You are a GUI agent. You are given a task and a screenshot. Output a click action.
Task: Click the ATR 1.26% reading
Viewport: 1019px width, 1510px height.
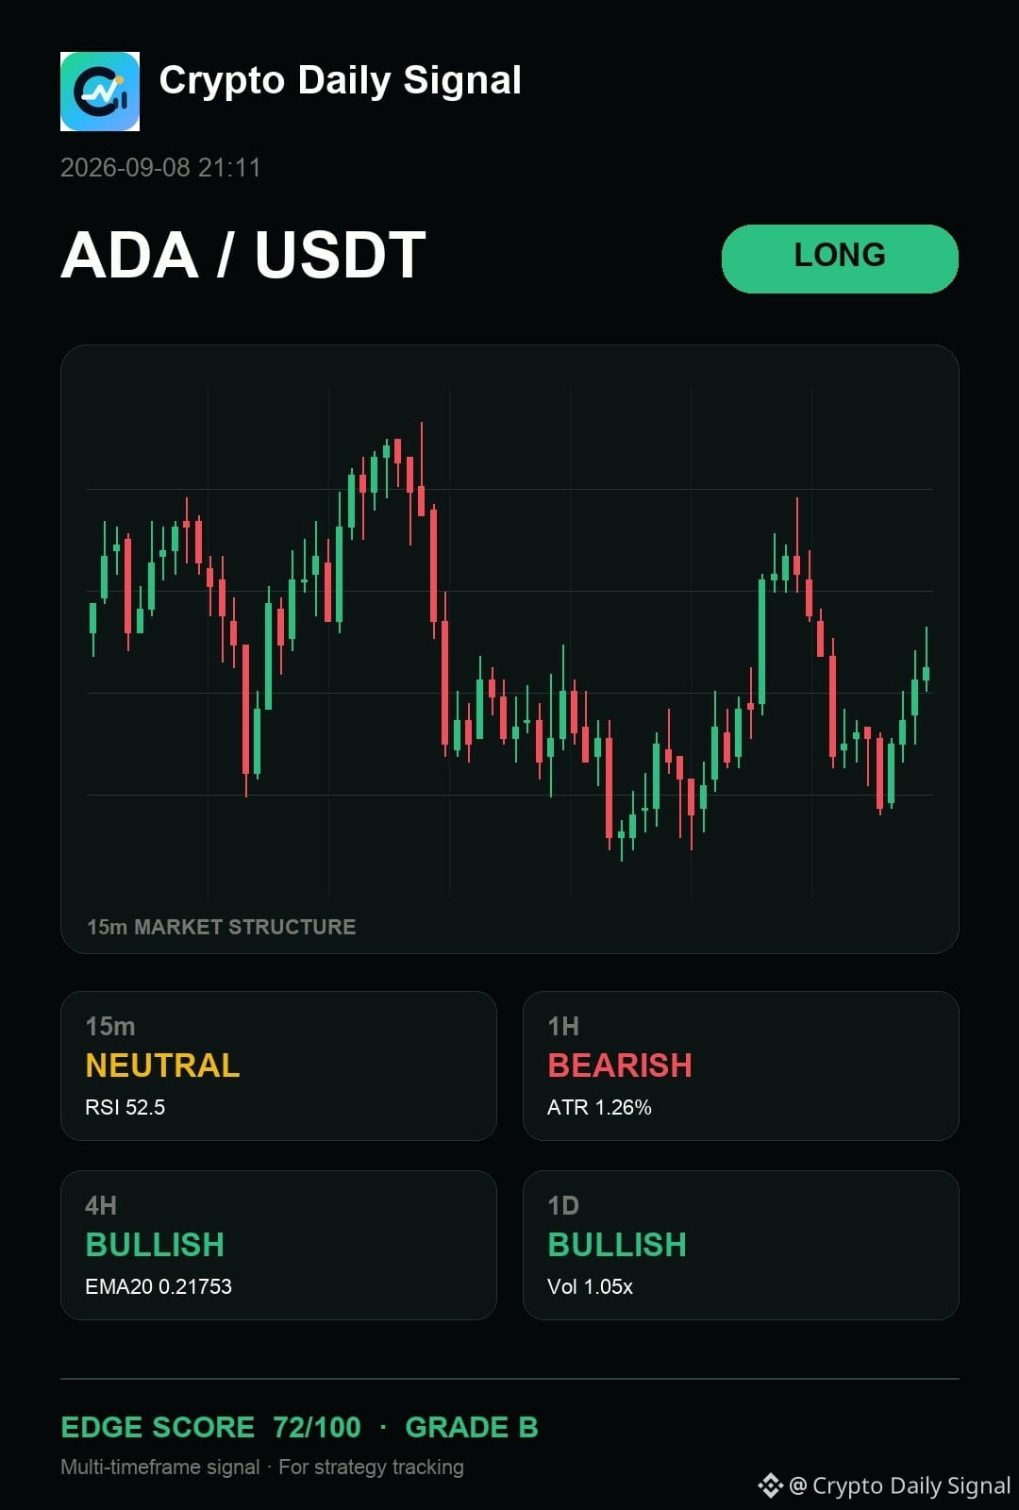pos(599,1107)
